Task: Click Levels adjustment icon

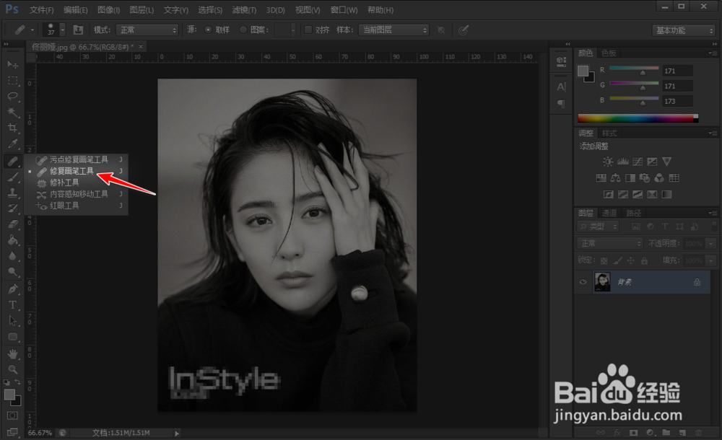Action: tap(622, 162)
